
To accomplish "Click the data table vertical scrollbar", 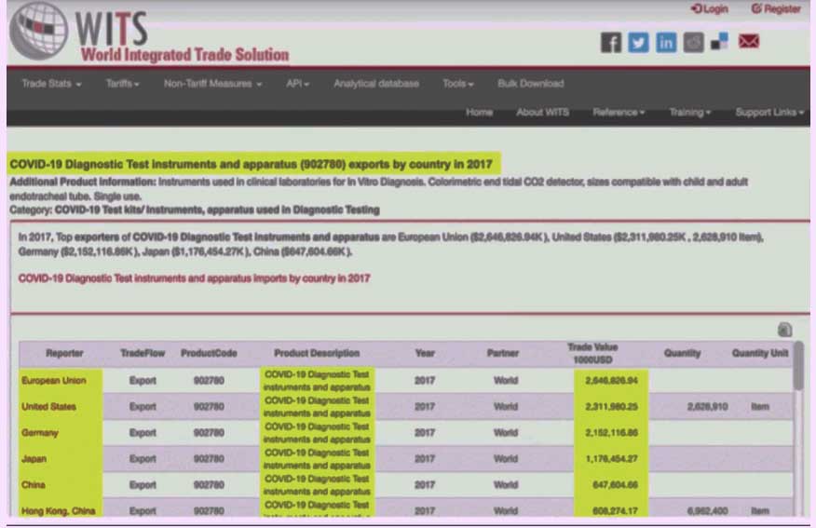I will click(798, 372).
